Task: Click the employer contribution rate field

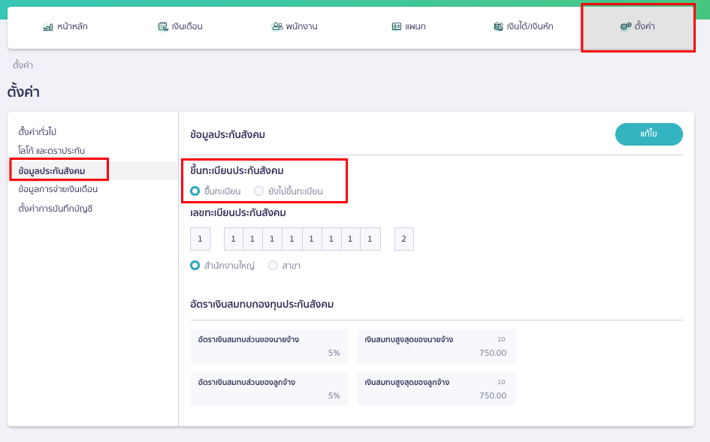Action: 269,346
